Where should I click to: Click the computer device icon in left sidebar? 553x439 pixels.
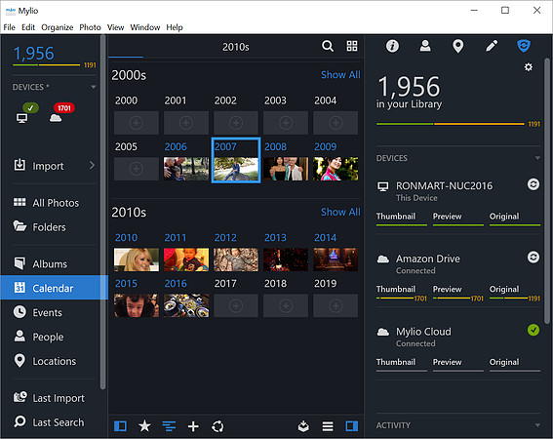tap(21, 118)
